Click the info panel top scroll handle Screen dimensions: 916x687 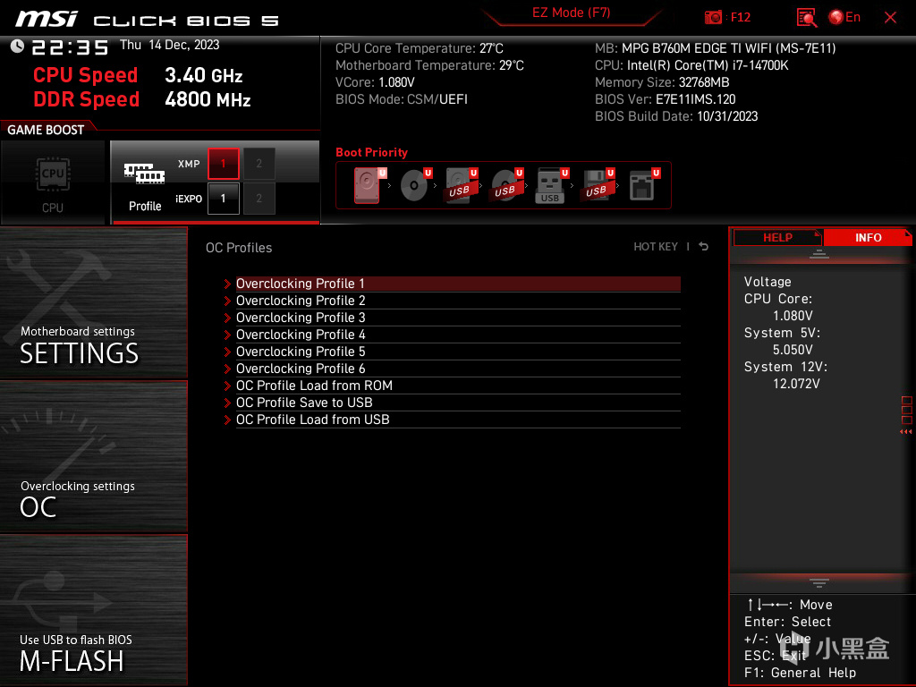point(819,254)
